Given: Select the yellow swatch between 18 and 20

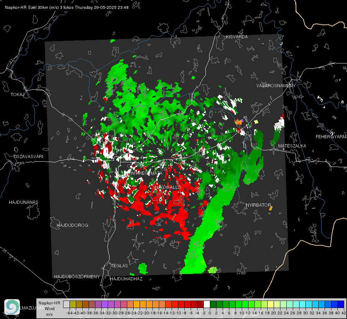Looking at the screenshot, I should [270, 304].
